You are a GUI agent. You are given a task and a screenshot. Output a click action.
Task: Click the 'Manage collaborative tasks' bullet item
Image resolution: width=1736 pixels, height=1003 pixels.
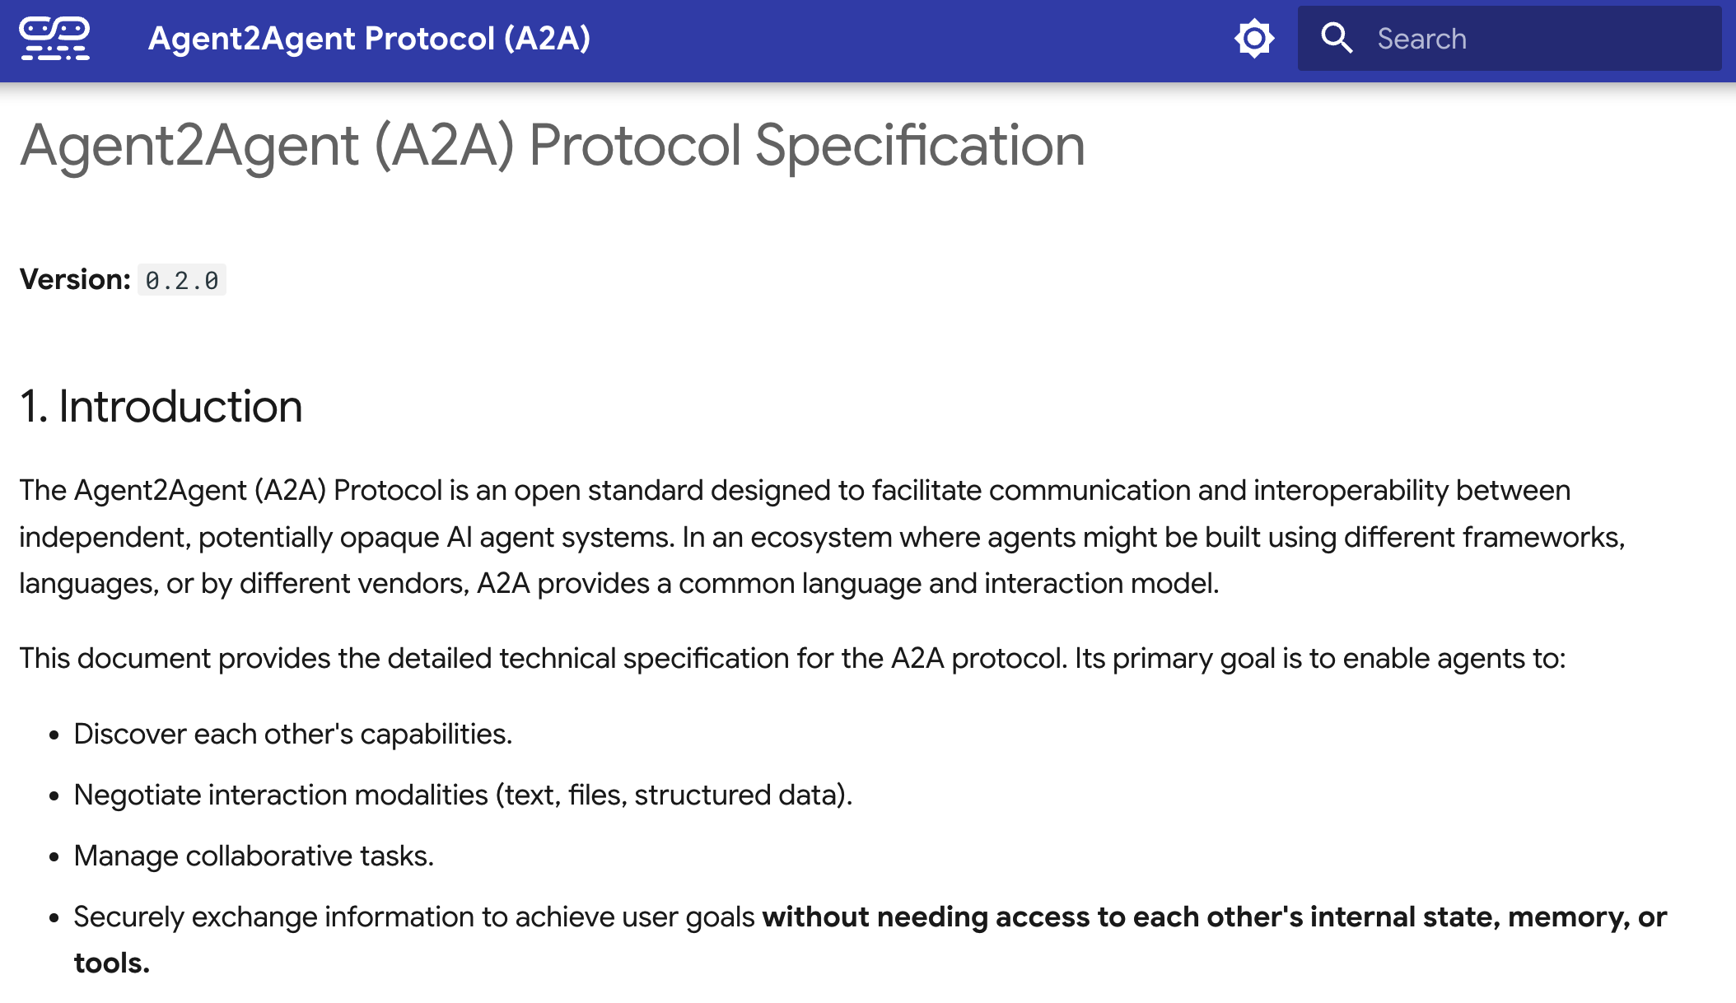click(x=253, y=856)
